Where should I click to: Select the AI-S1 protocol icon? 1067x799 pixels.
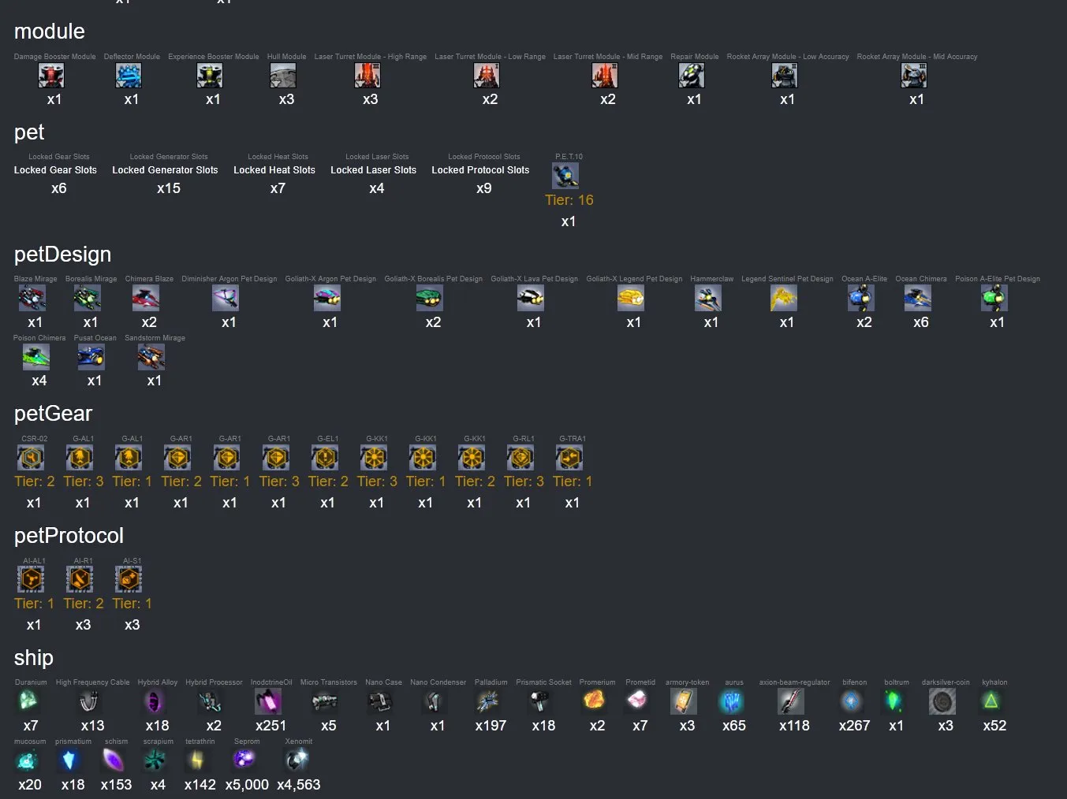[129, 580]
